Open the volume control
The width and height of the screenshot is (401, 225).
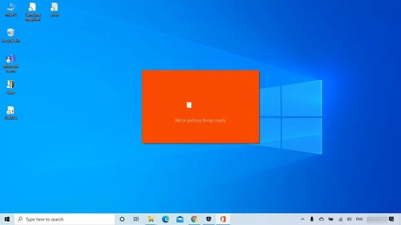pyautogui.click(x=350, y=219)
